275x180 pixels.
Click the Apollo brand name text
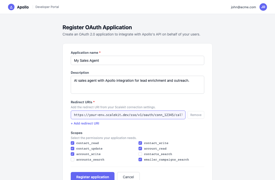(x=23, y=7)
